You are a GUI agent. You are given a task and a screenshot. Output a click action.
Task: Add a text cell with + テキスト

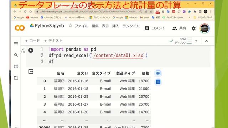[53, 41]
